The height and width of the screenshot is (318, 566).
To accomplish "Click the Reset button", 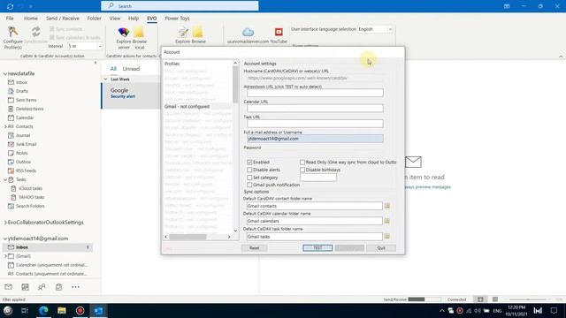I will click(255, 248).
